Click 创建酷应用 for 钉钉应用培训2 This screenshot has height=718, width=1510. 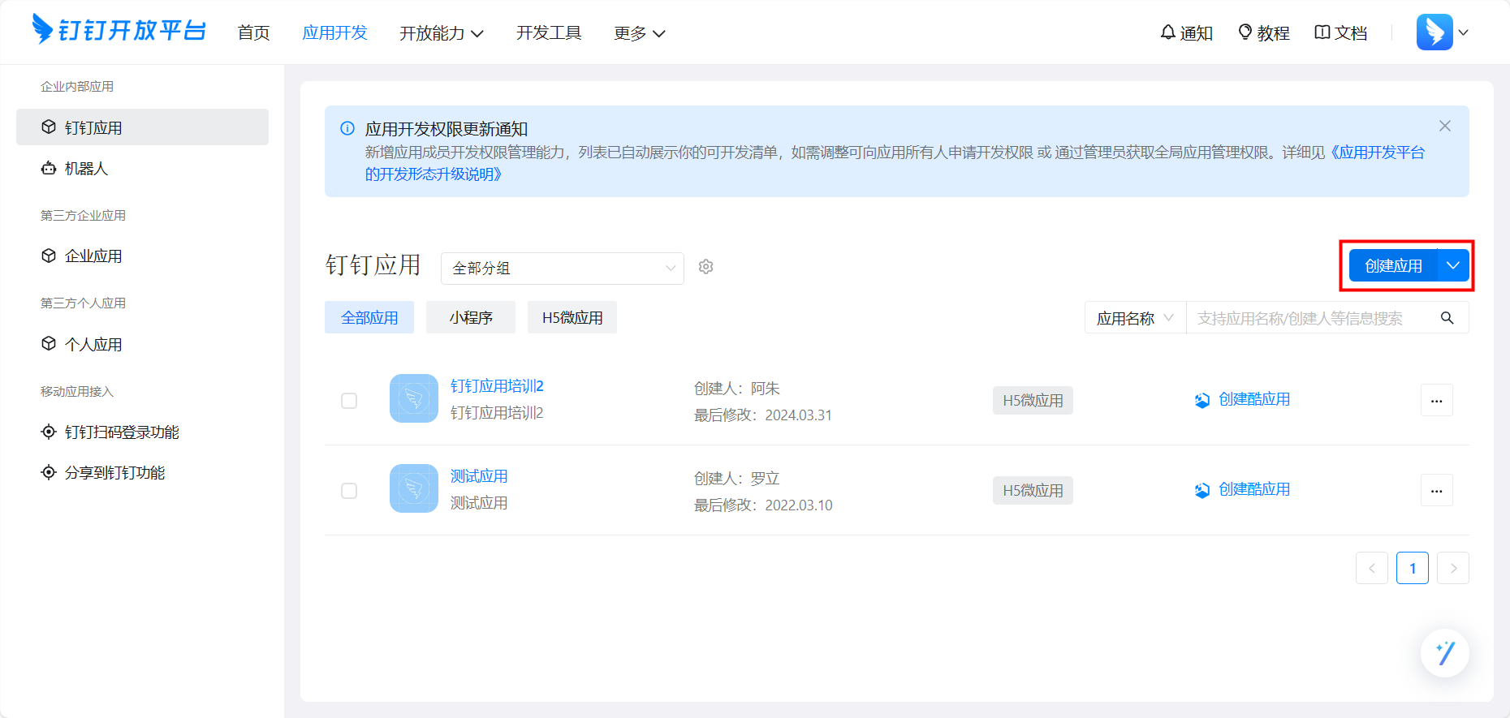[x=1242, y=399]
